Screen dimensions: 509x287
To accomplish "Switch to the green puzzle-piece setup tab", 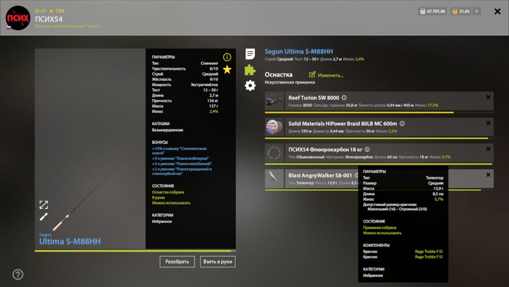I will [x=250, y=70].
